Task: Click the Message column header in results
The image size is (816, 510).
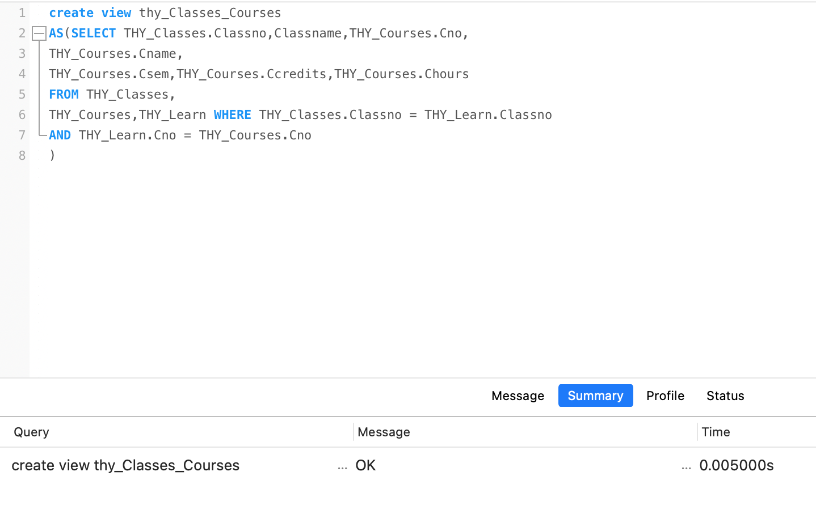Action: [x=384, y=432]
